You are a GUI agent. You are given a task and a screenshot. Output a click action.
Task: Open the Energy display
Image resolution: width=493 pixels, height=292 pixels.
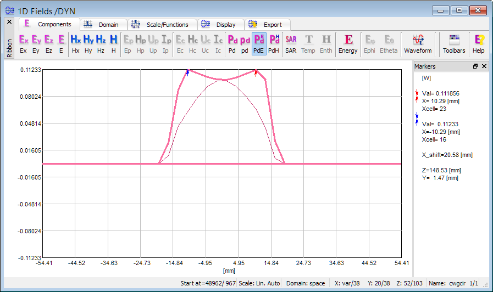348,43
